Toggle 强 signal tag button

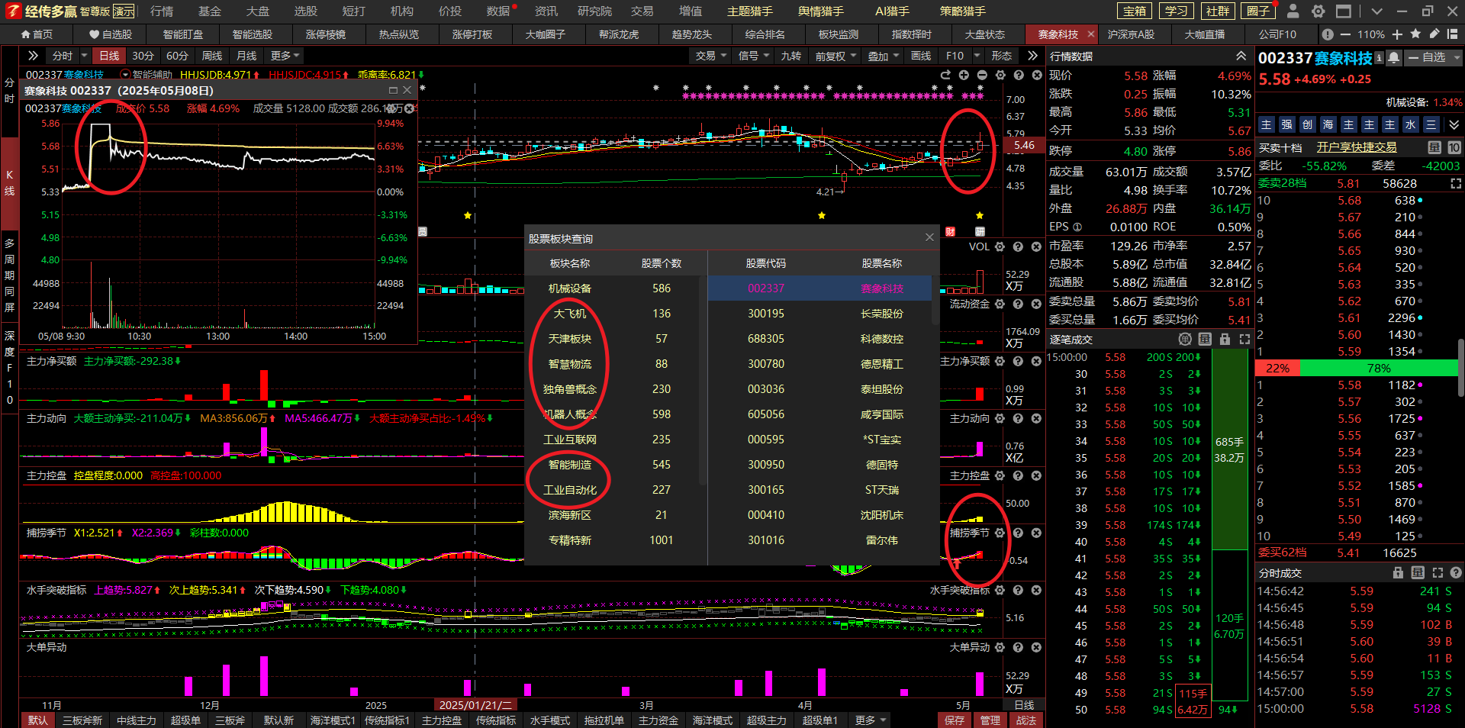point(1286,124)
